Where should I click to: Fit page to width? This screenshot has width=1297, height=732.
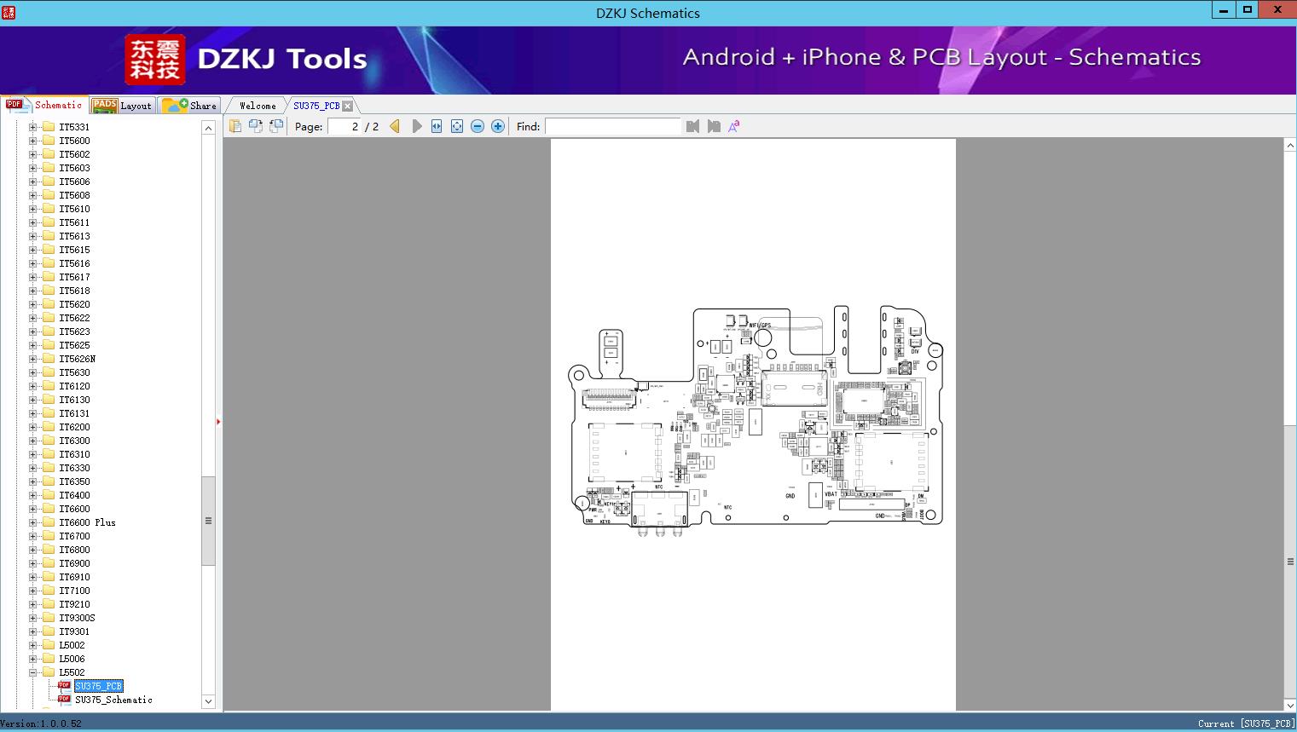(x=437, y=126)
